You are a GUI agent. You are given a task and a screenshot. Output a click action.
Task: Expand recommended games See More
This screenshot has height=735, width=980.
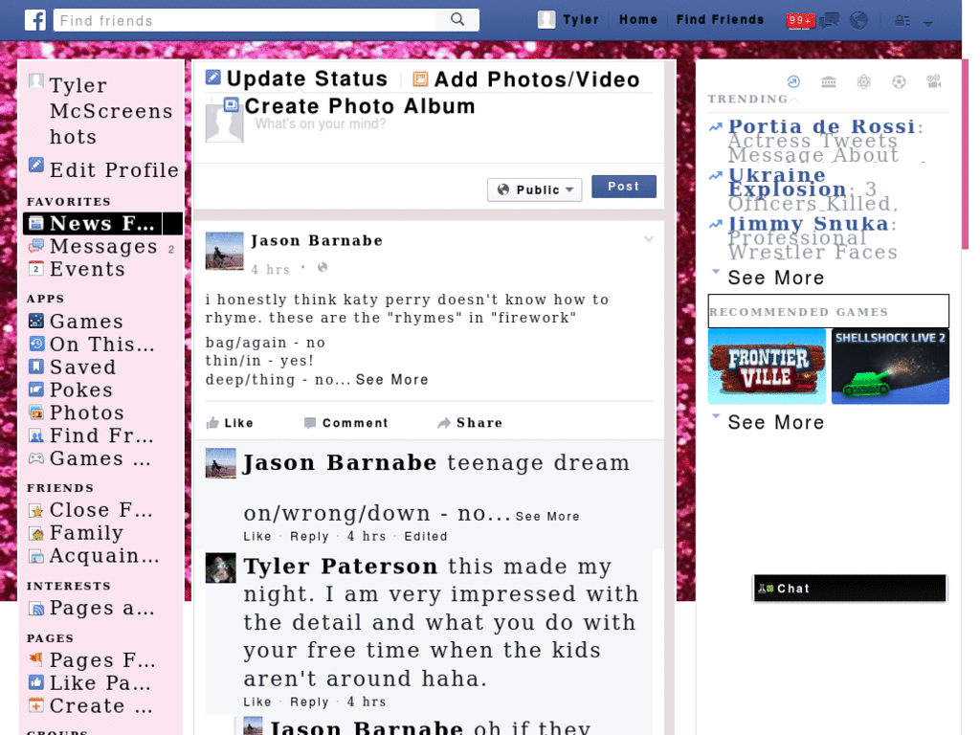pyautogui.click(x=775, y=422)
